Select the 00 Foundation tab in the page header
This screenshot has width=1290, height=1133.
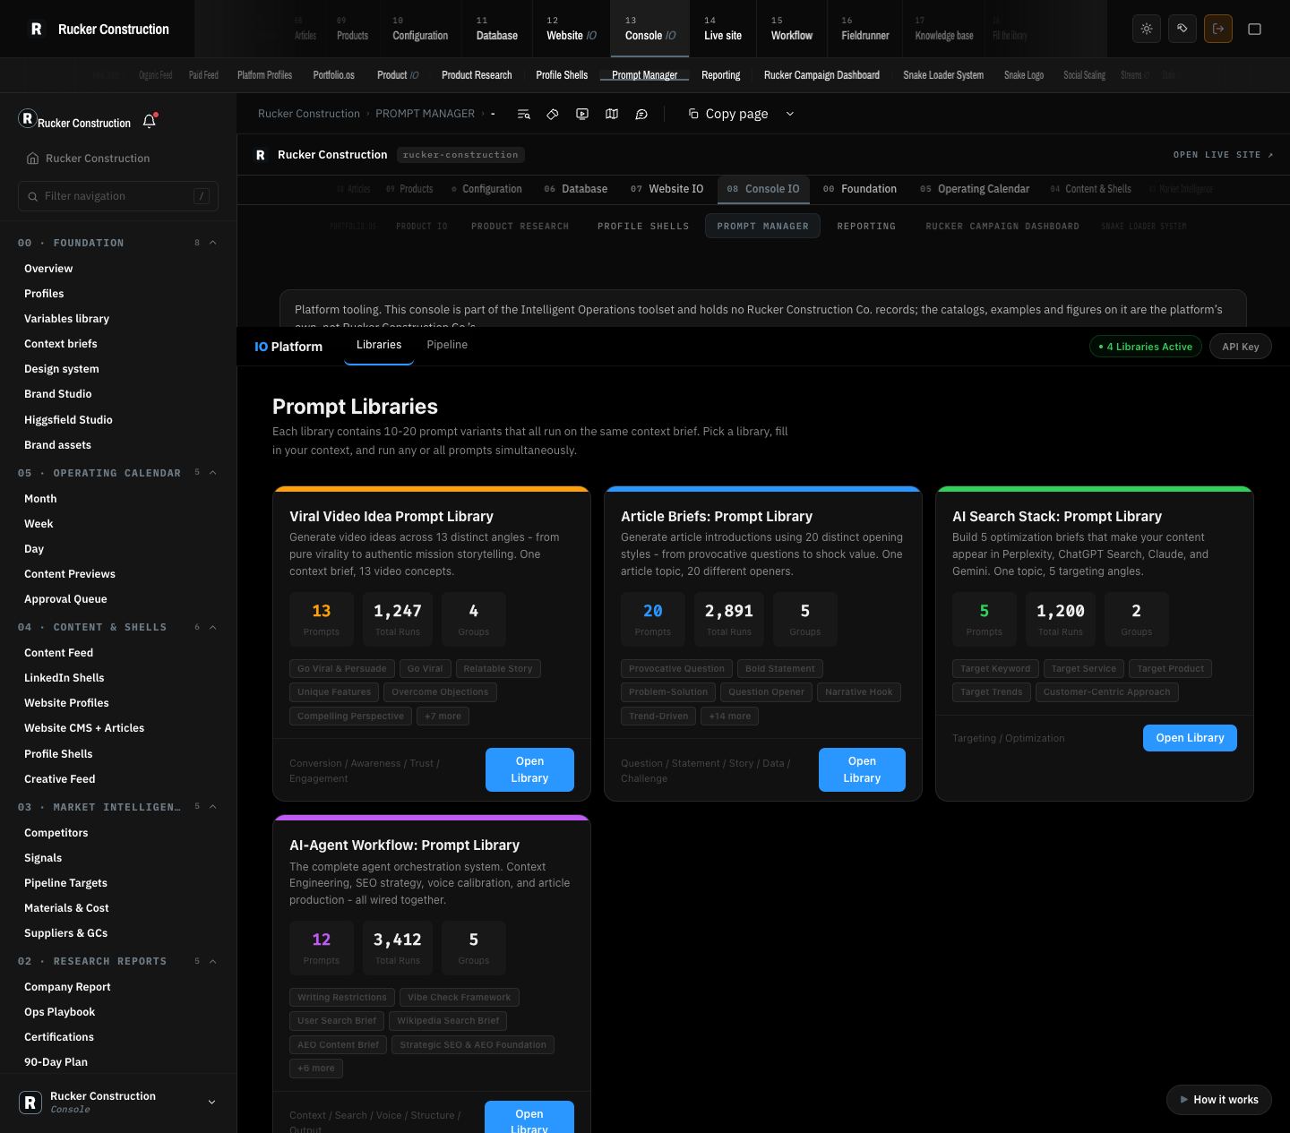pos(860,189)
